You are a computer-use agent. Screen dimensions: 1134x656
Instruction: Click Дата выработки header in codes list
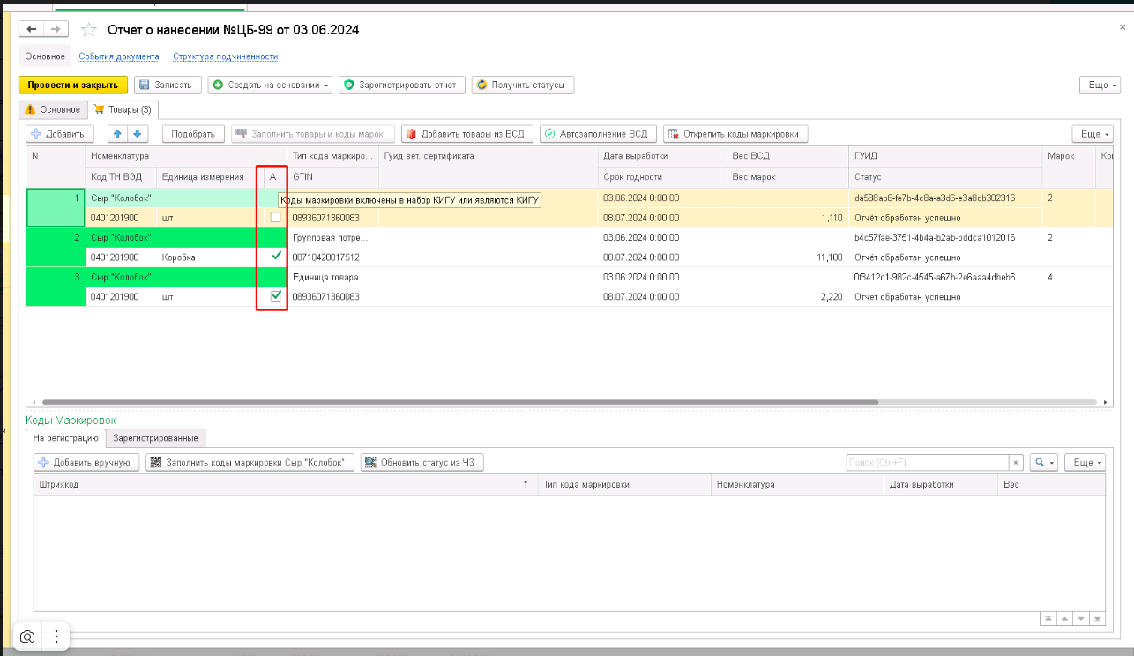(x=941, y=484)
